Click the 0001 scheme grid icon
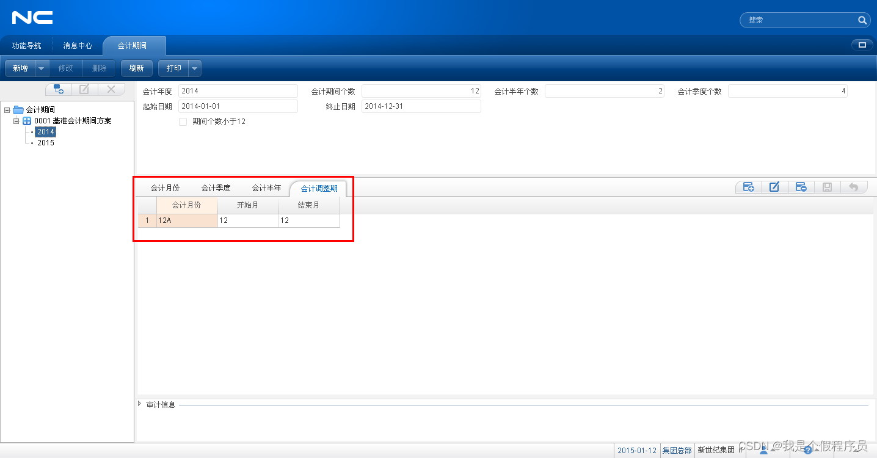This screenshot has width=877, height=458. tap(27, 121)
